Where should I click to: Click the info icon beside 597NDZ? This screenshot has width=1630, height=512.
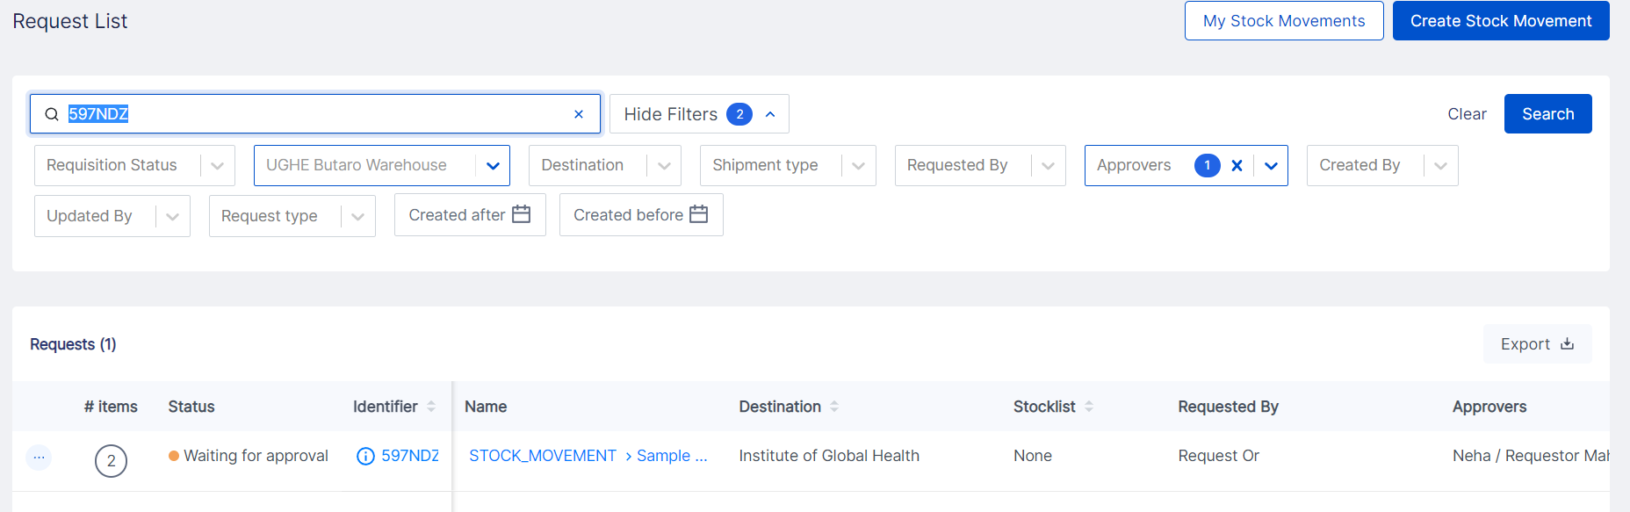(365, 456)
